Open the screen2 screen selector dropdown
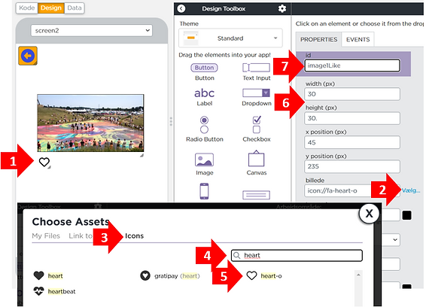Image resolution: width=426 pixels, height=307 pixels. [x=92, y=30]
